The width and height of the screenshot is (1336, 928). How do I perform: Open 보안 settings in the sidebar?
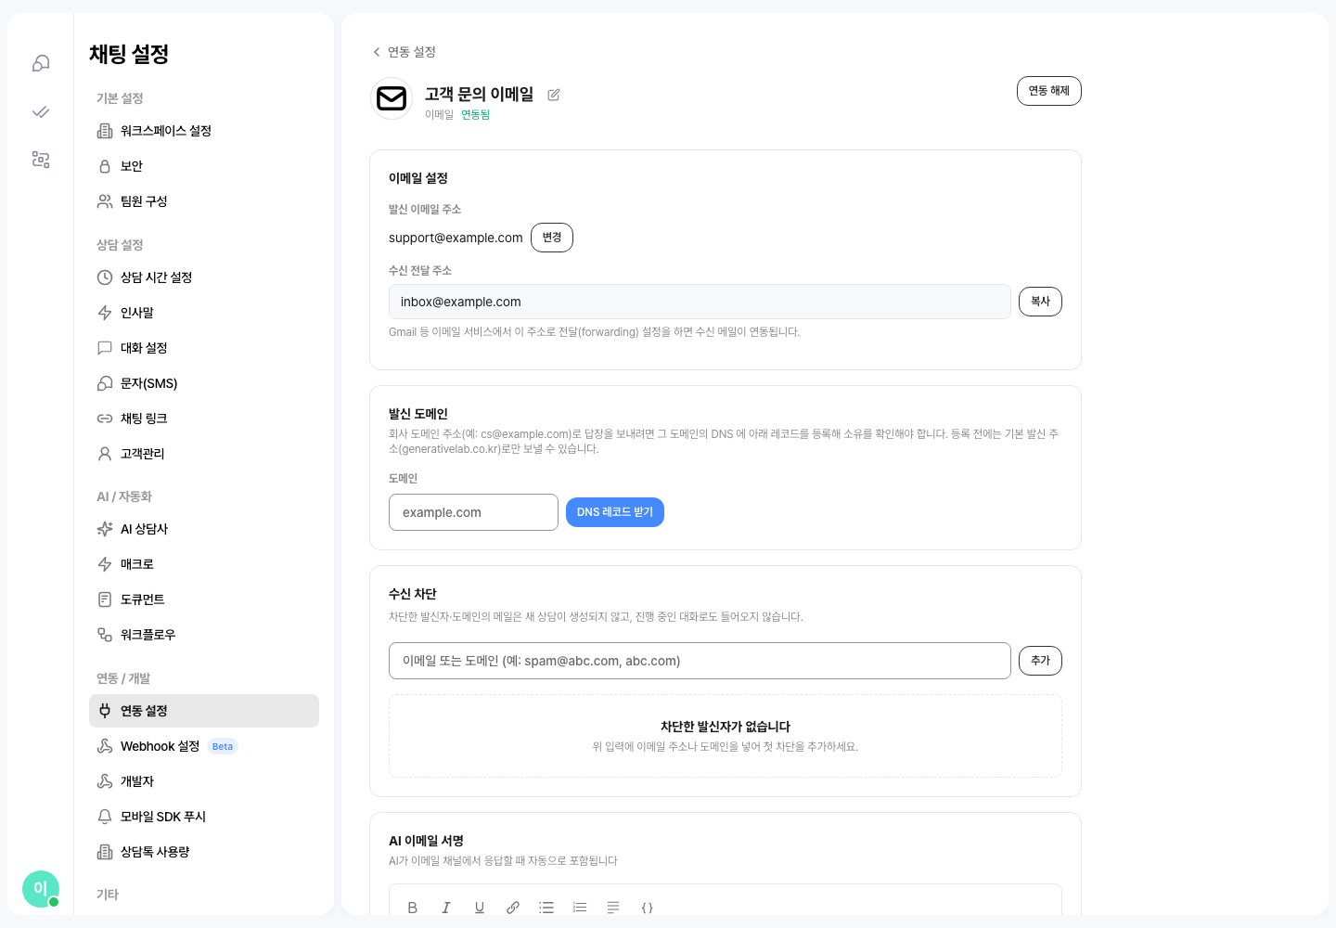(x=204, y=166)
